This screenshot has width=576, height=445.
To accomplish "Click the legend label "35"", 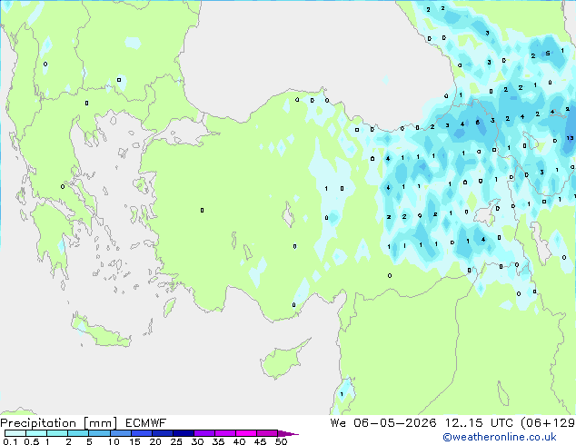I will point(218,441).
